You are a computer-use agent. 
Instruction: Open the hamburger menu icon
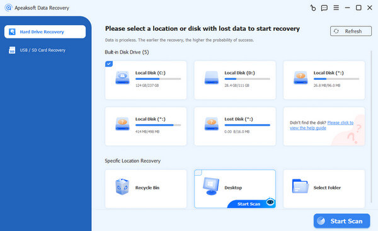coord(336,8)
